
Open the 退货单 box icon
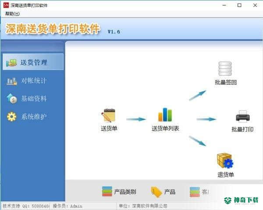225,161
